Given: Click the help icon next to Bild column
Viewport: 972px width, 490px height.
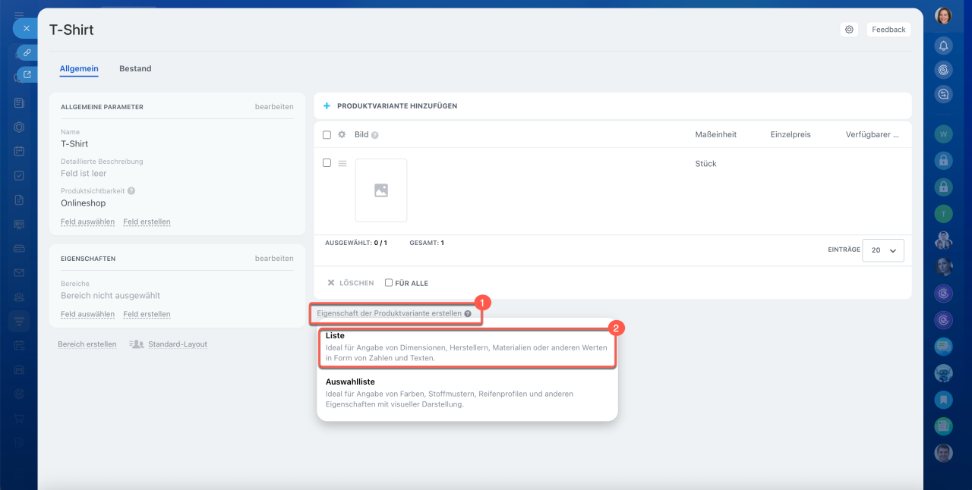Looking at the screenshot, I should pos(374,135).
